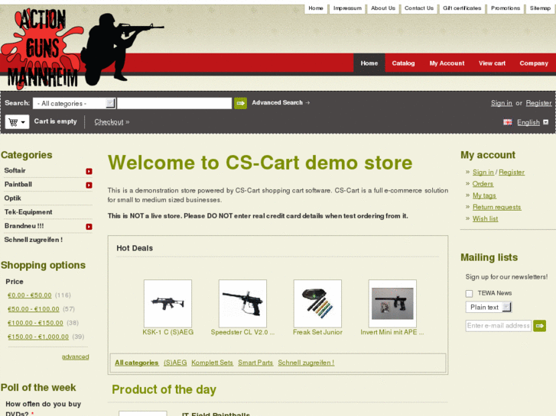Open the Catalog tab
This screenshot has width=556, height=416.
(x=403, y=63)
